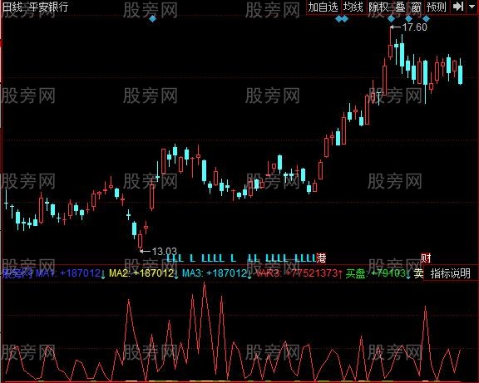Click the 窗 window layout button
The image size is (479, 383).
pyautogui.click(x=416, y=7)
